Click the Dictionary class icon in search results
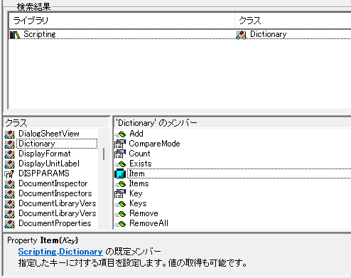 click(x=242, y=35)
